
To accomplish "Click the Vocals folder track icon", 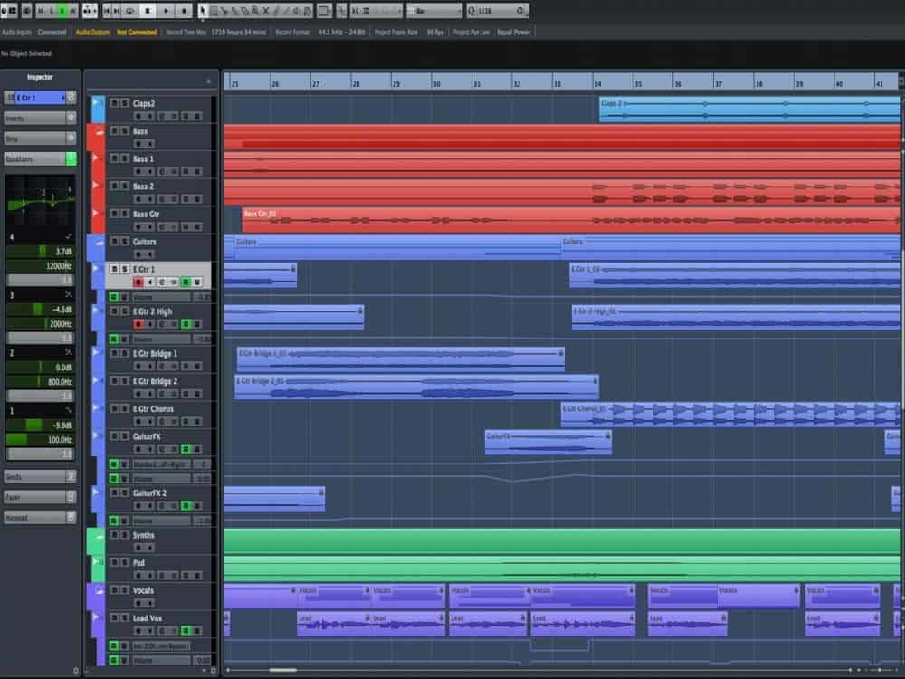I will point(96,590).
